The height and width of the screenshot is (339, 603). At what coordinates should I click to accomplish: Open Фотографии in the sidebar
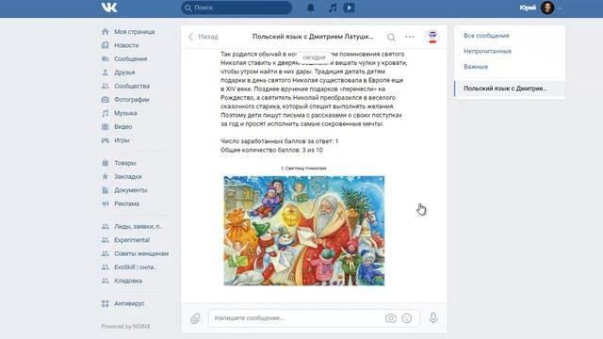tap(132, 100)
